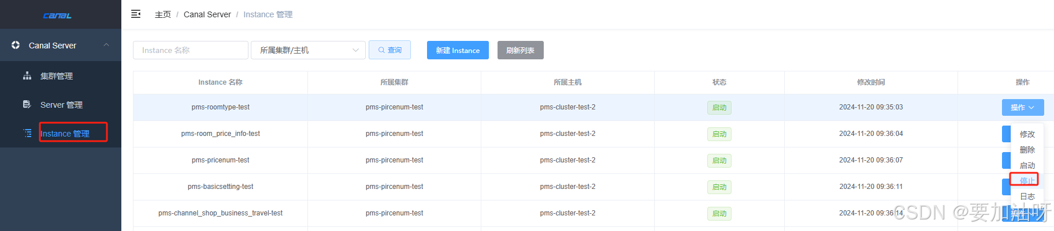The height and width of the screenshot is (231, 1054).
Task: Click the Server 管理 sidebar icon
Action: click(x=27, y=104)
